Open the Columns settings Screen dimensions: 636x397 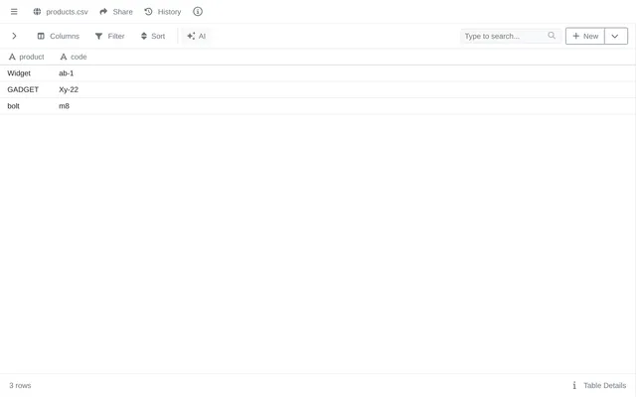point(59,36)
